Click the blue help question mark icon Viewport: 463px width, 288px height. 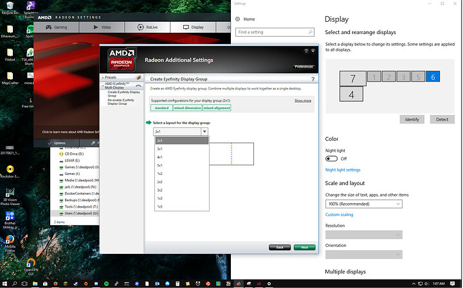coord(313,79)
